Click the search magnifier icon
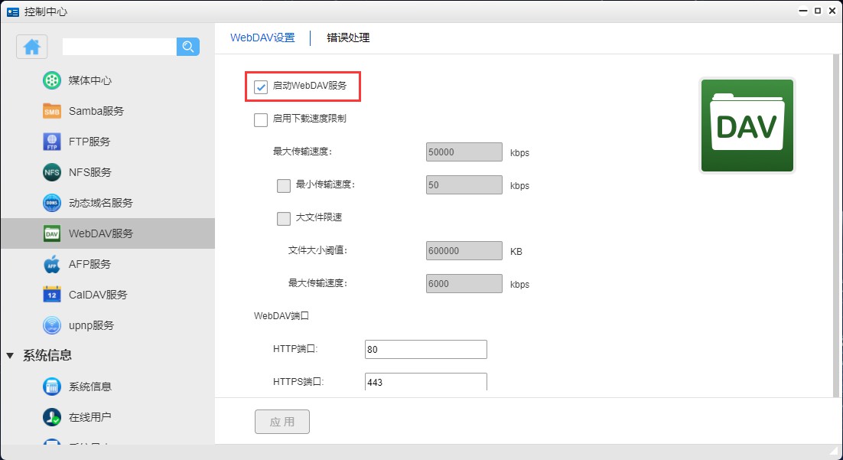This screenshot has height=460, width=843. (x=187, y=47)
